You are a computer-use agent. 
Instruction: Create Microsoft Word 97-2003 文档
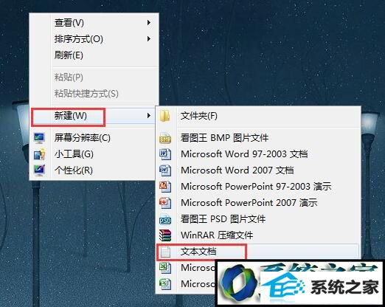pos(258,154)
